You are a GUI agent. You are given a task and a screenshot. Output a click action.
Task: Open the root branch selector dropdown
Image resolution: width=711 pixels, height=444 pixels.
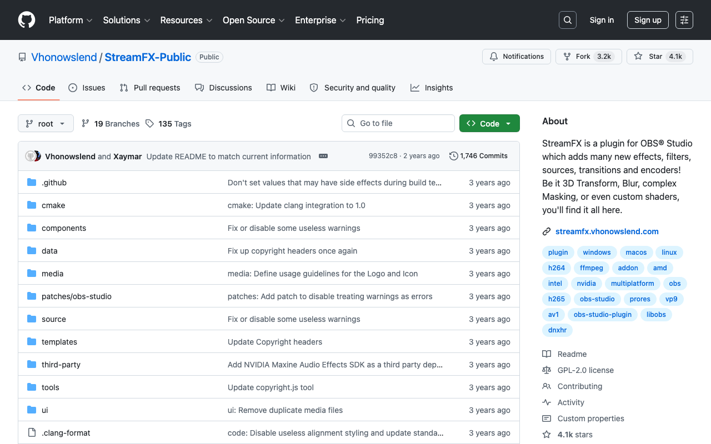[46, 124]
